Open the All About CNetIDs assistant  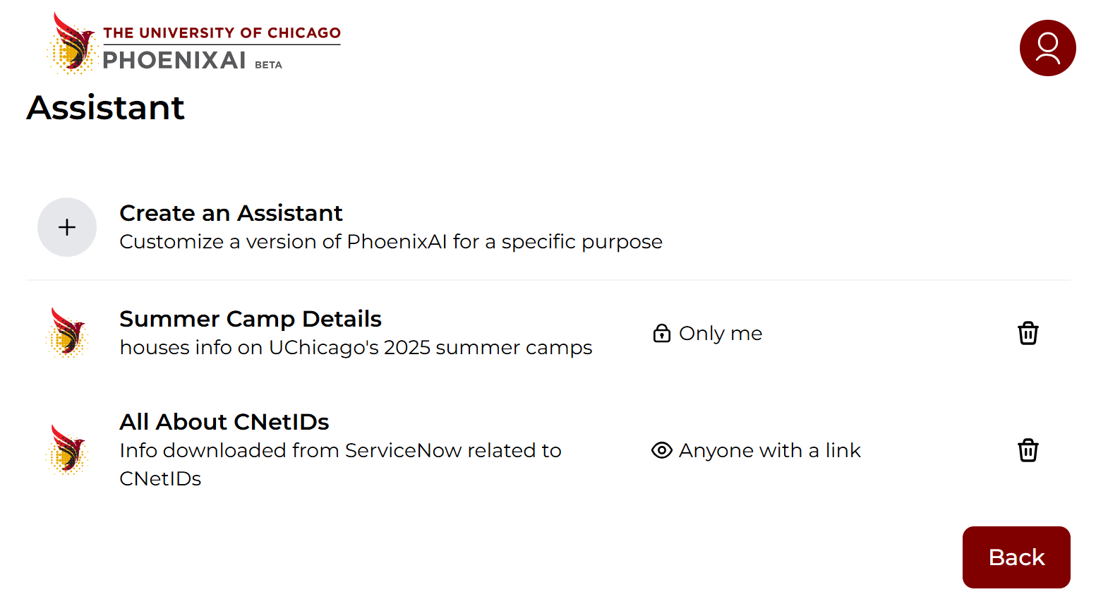(x=224, y=422)
